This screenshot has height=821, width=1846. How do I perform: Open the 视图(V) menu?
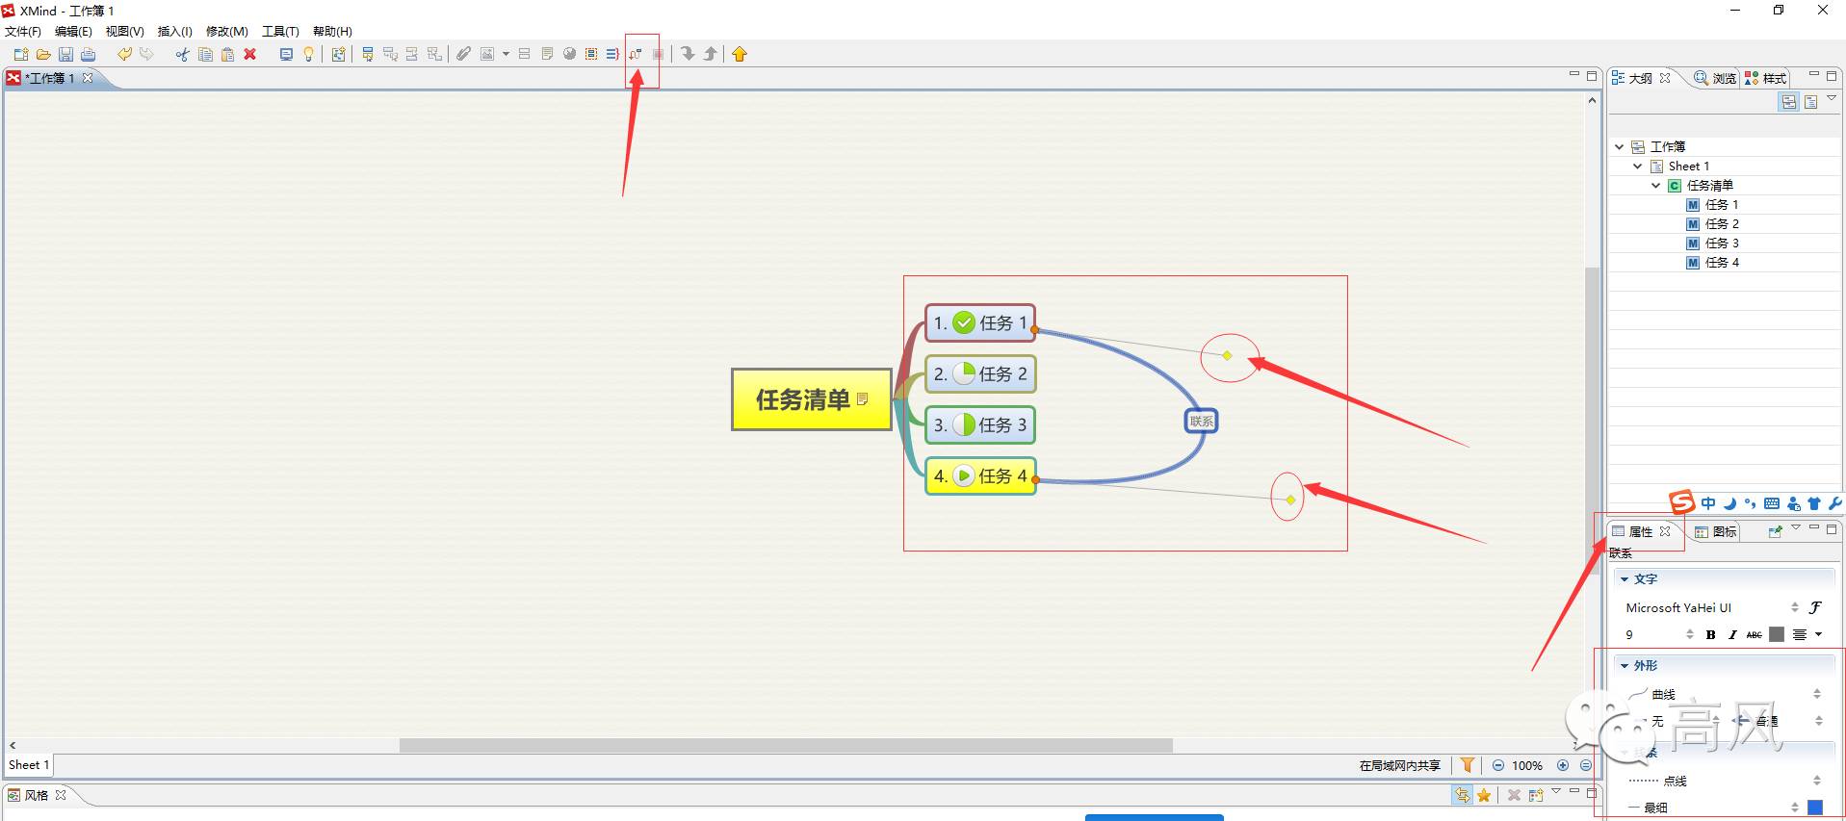(125, 31)
